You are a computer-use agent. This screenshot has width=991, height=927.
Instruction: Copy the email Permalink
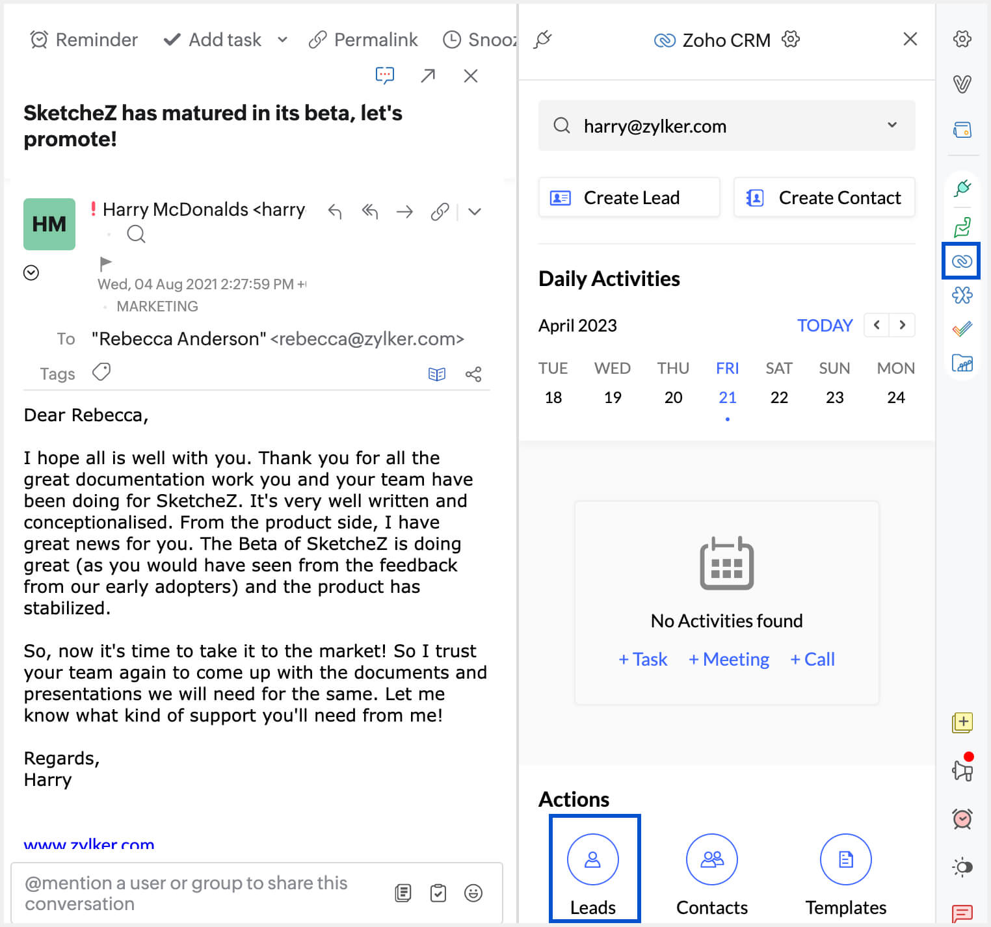(x=363, y=40)
